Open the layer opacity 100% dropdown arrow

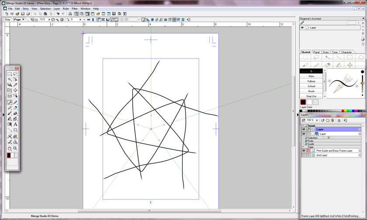point(317,120)
